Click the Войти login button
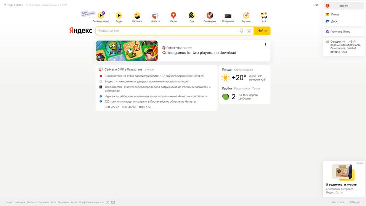The image size is (366, 206). tap(344, 6)
